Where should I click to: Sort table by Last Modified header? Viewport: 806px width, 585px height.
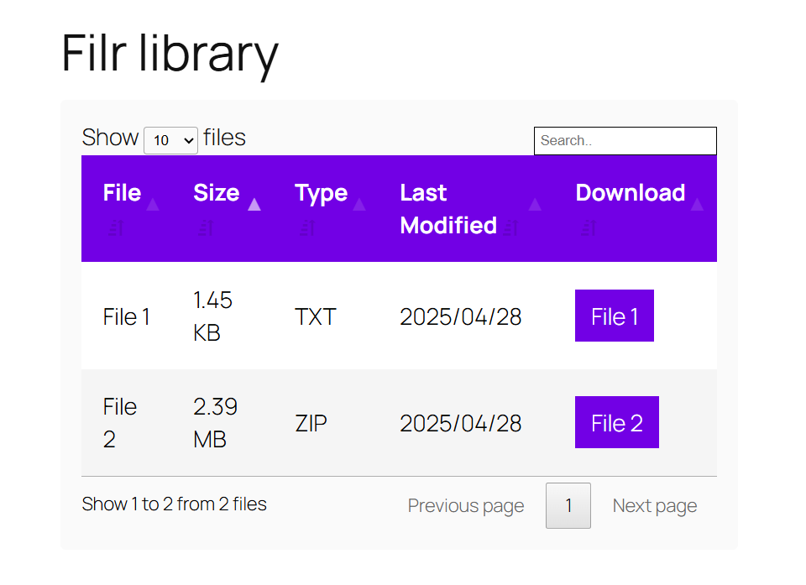coord(448,209)
